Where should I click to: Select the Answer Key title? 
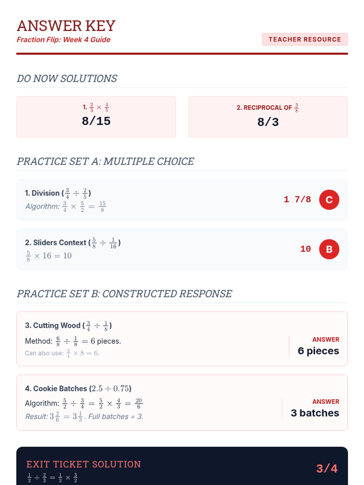(x=66, y=26)
